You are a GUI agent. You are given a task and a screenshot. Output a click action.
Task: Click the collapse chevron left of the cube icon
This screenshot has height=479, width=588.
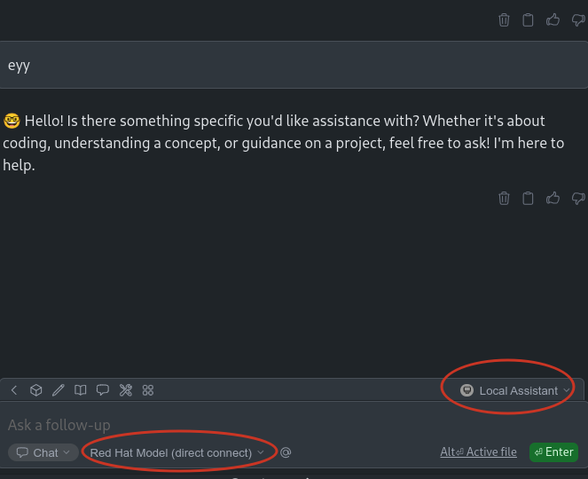click(x=14, y=390)
